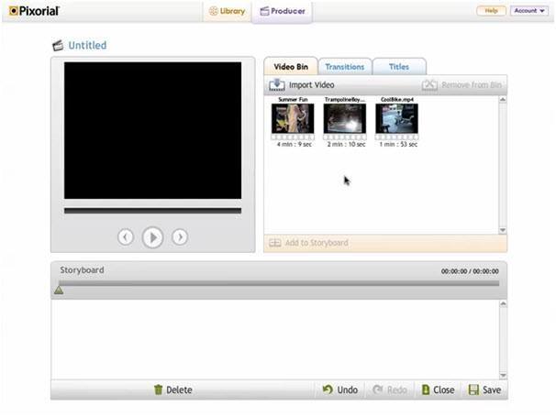Select the Summer Fun video thumbnail
The width and height of the screenshot is (556, 417).
pyautogui.click(x=292, y=119)
